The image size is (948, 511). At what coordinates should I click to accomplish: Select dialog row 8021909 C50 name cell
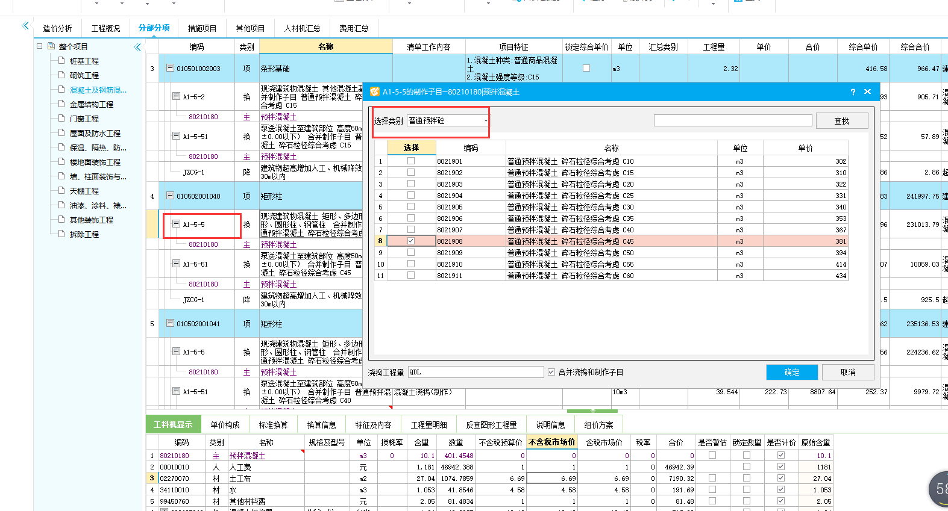click(x=611, y=253)
